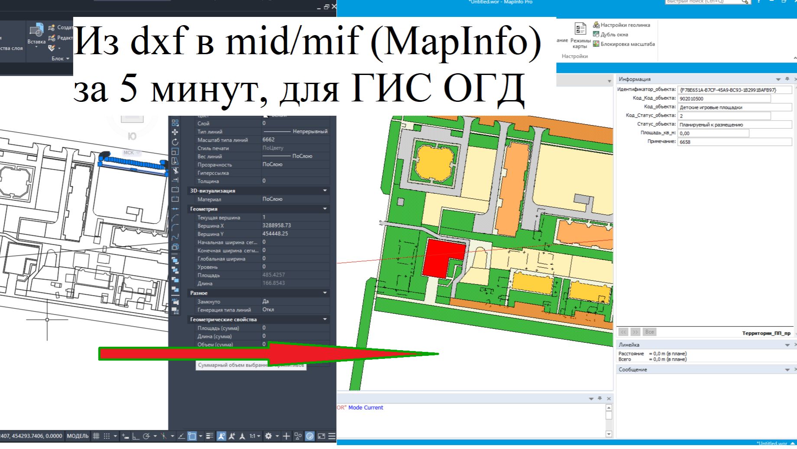Toggle the highlighted object snap button
This screenshot has height=449, width=797.
(x=192, y=436)
